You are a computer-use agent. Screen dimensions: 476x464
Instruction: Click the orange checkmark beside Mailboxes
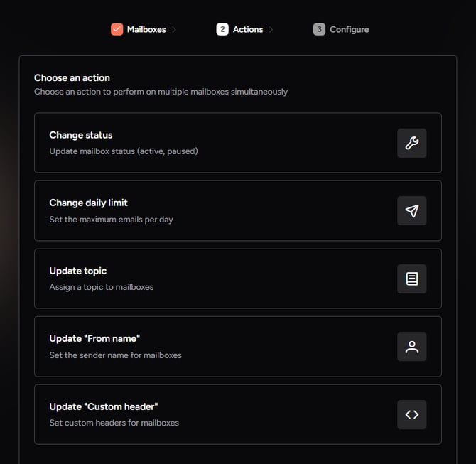(117, 29)
